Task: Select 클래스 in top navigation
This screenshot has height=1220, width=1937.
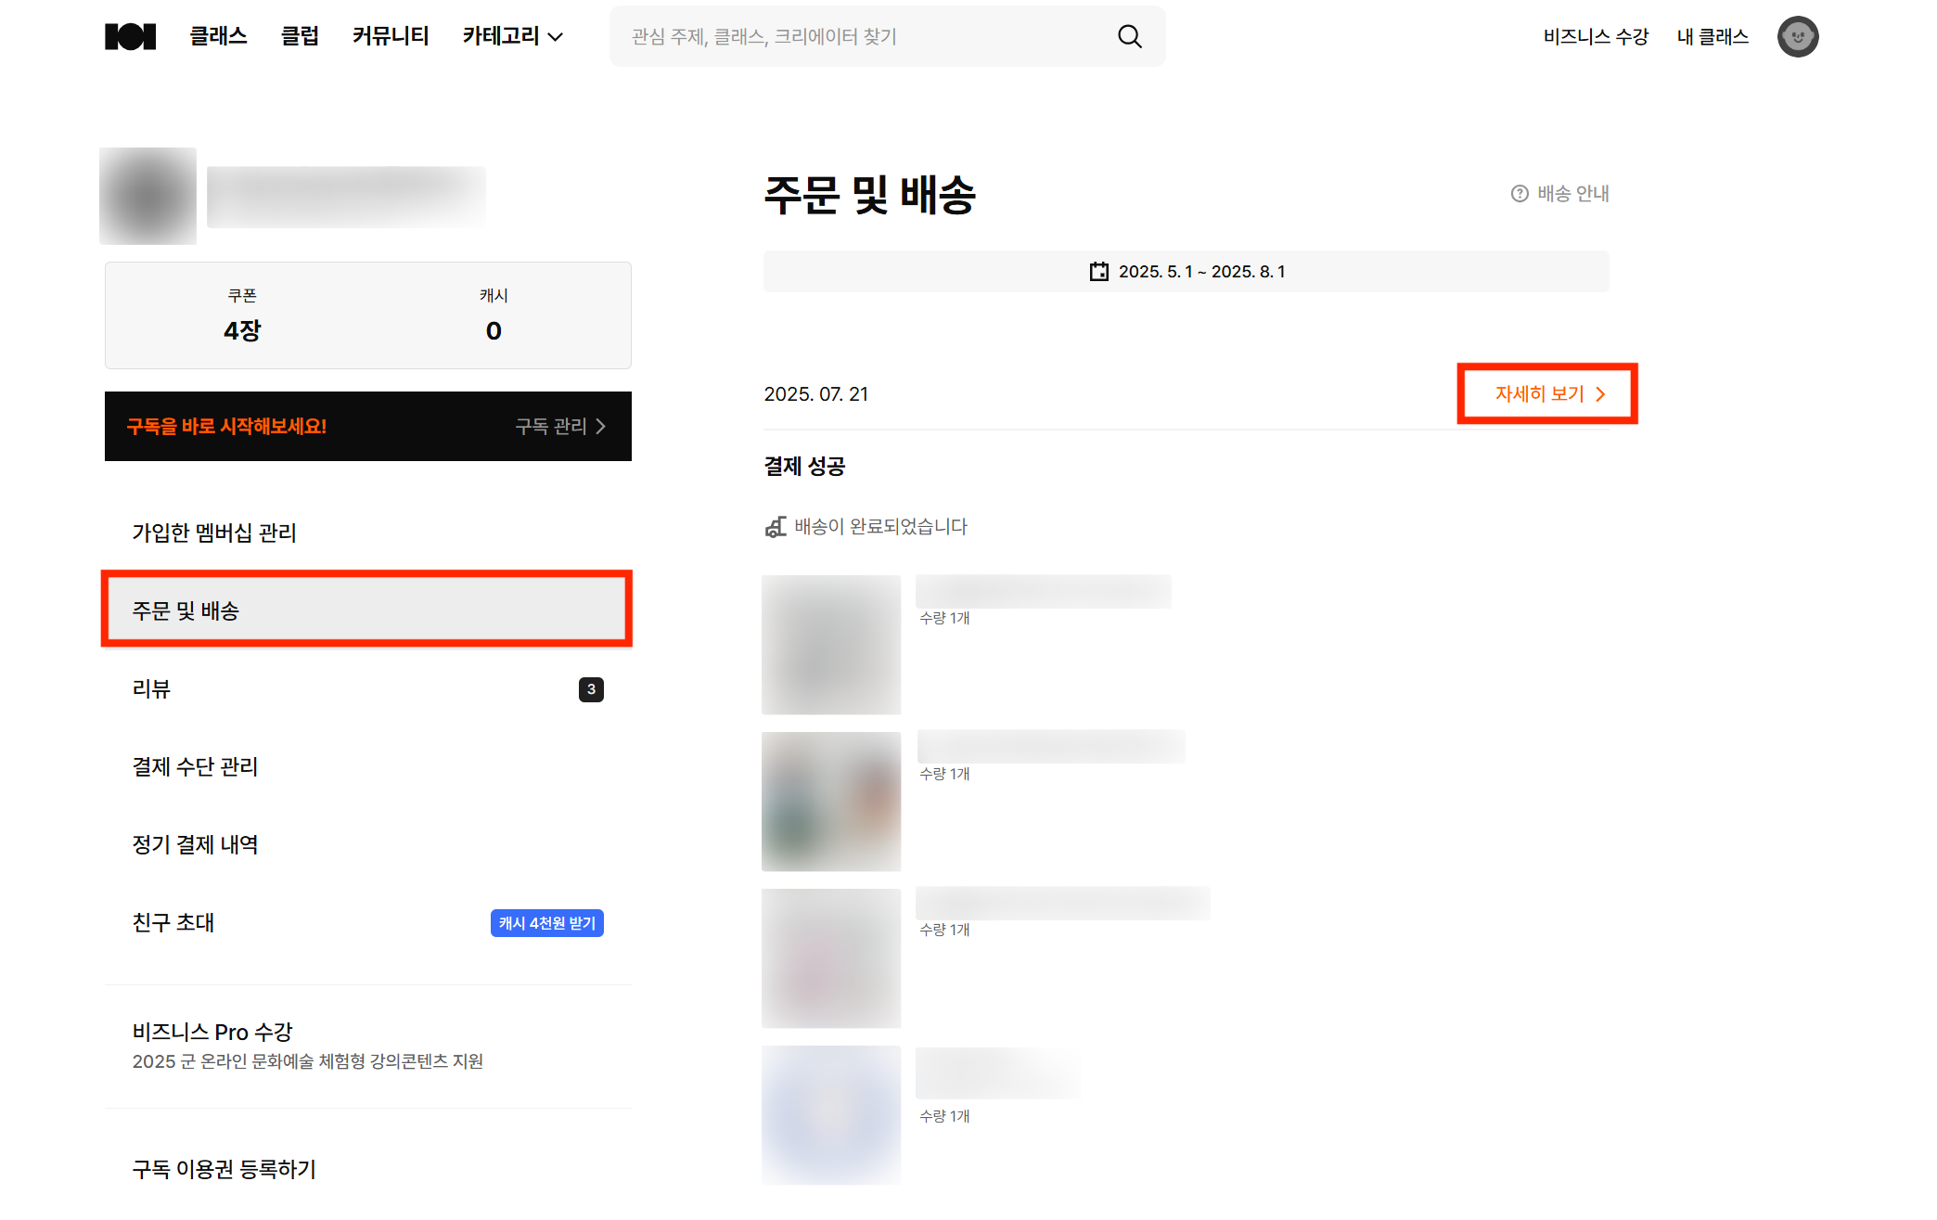Action: tap(218, 36)
